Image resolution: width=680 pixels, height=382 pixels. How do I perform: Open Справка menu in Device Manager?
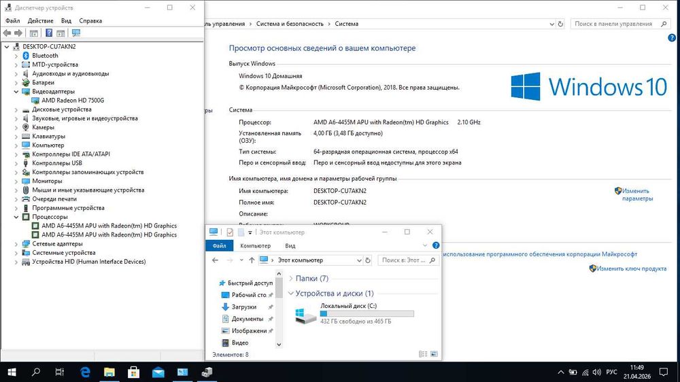[90, 20]
